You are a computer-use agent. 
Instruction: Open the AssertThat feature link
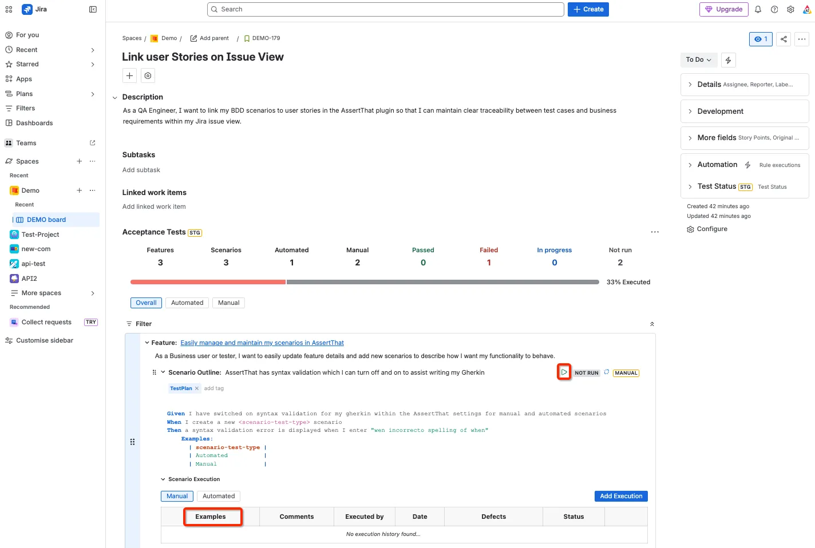(x=262, y=343)
